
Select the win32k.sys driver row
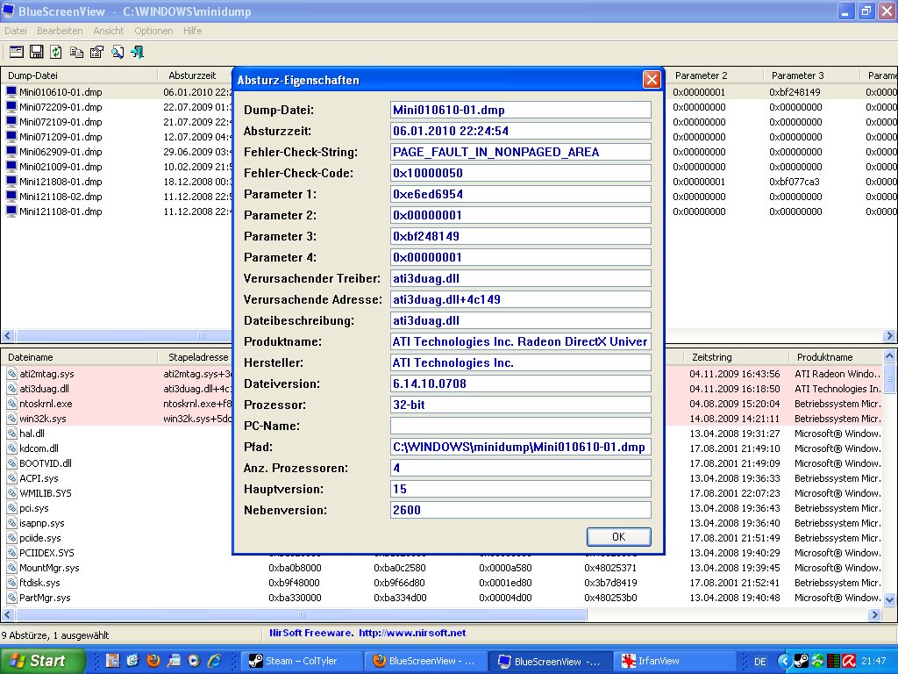click(x=118, y=419)
